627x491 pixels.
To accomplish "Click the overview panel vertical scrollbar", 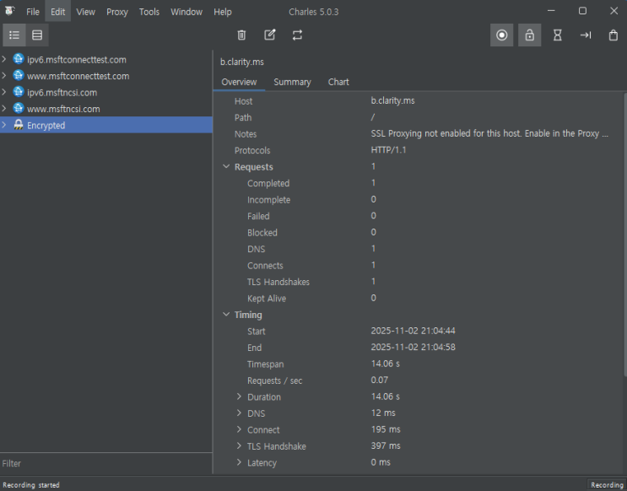I will [x=624, y=234].
